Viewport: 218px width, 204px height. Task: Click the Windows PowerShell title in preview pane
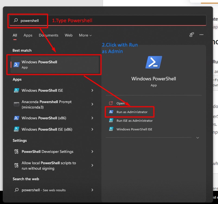(154, 79)
